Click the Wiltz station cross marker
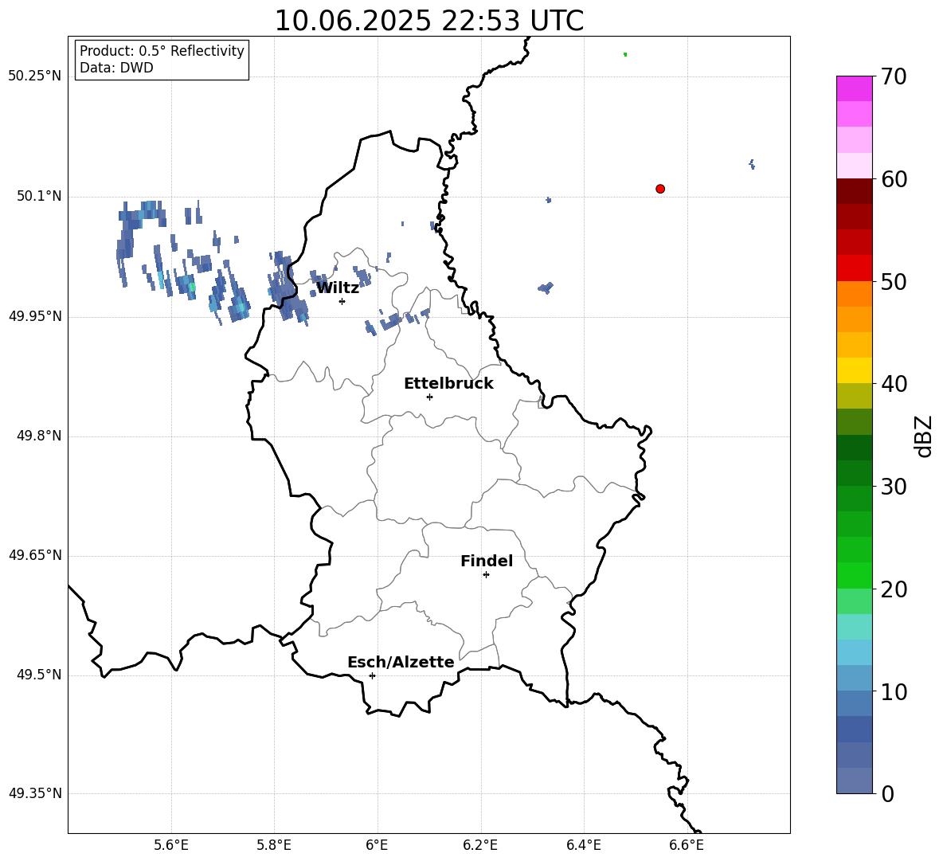 click(342, 301)
